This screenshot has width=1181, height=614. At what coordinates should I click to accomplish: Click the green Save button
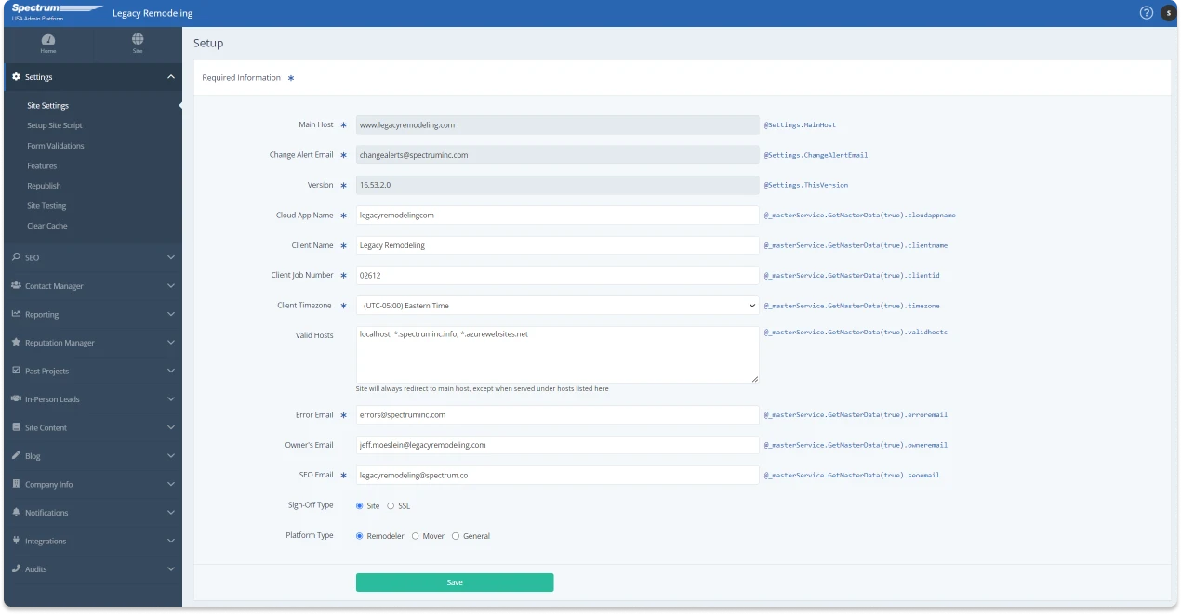coord(455,582)
